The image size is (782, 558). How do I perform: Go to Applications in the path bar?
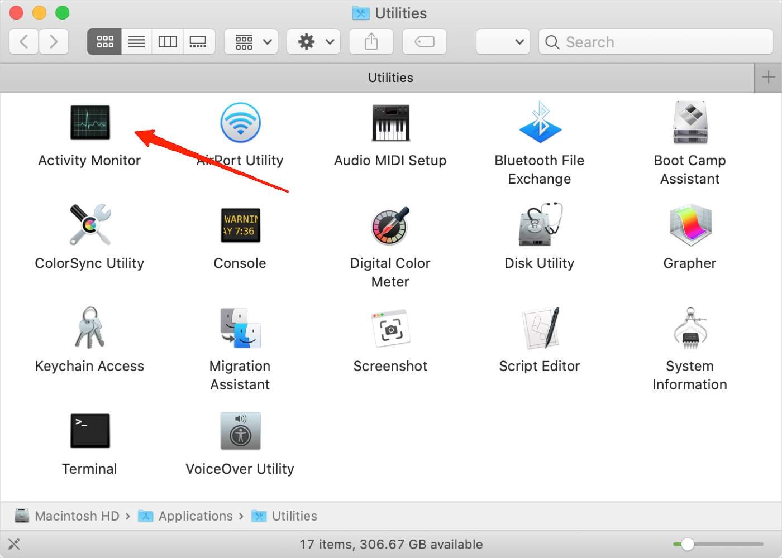195,516
